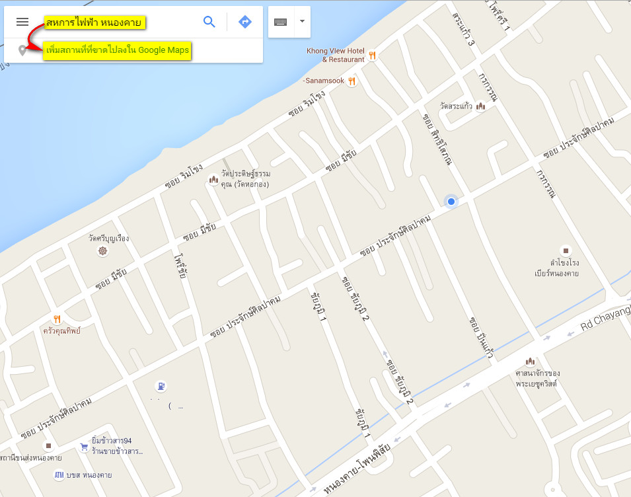Click the วัดศรีบุญเรือง text label
Screen dimensions: 631x497
coord(108,238)
